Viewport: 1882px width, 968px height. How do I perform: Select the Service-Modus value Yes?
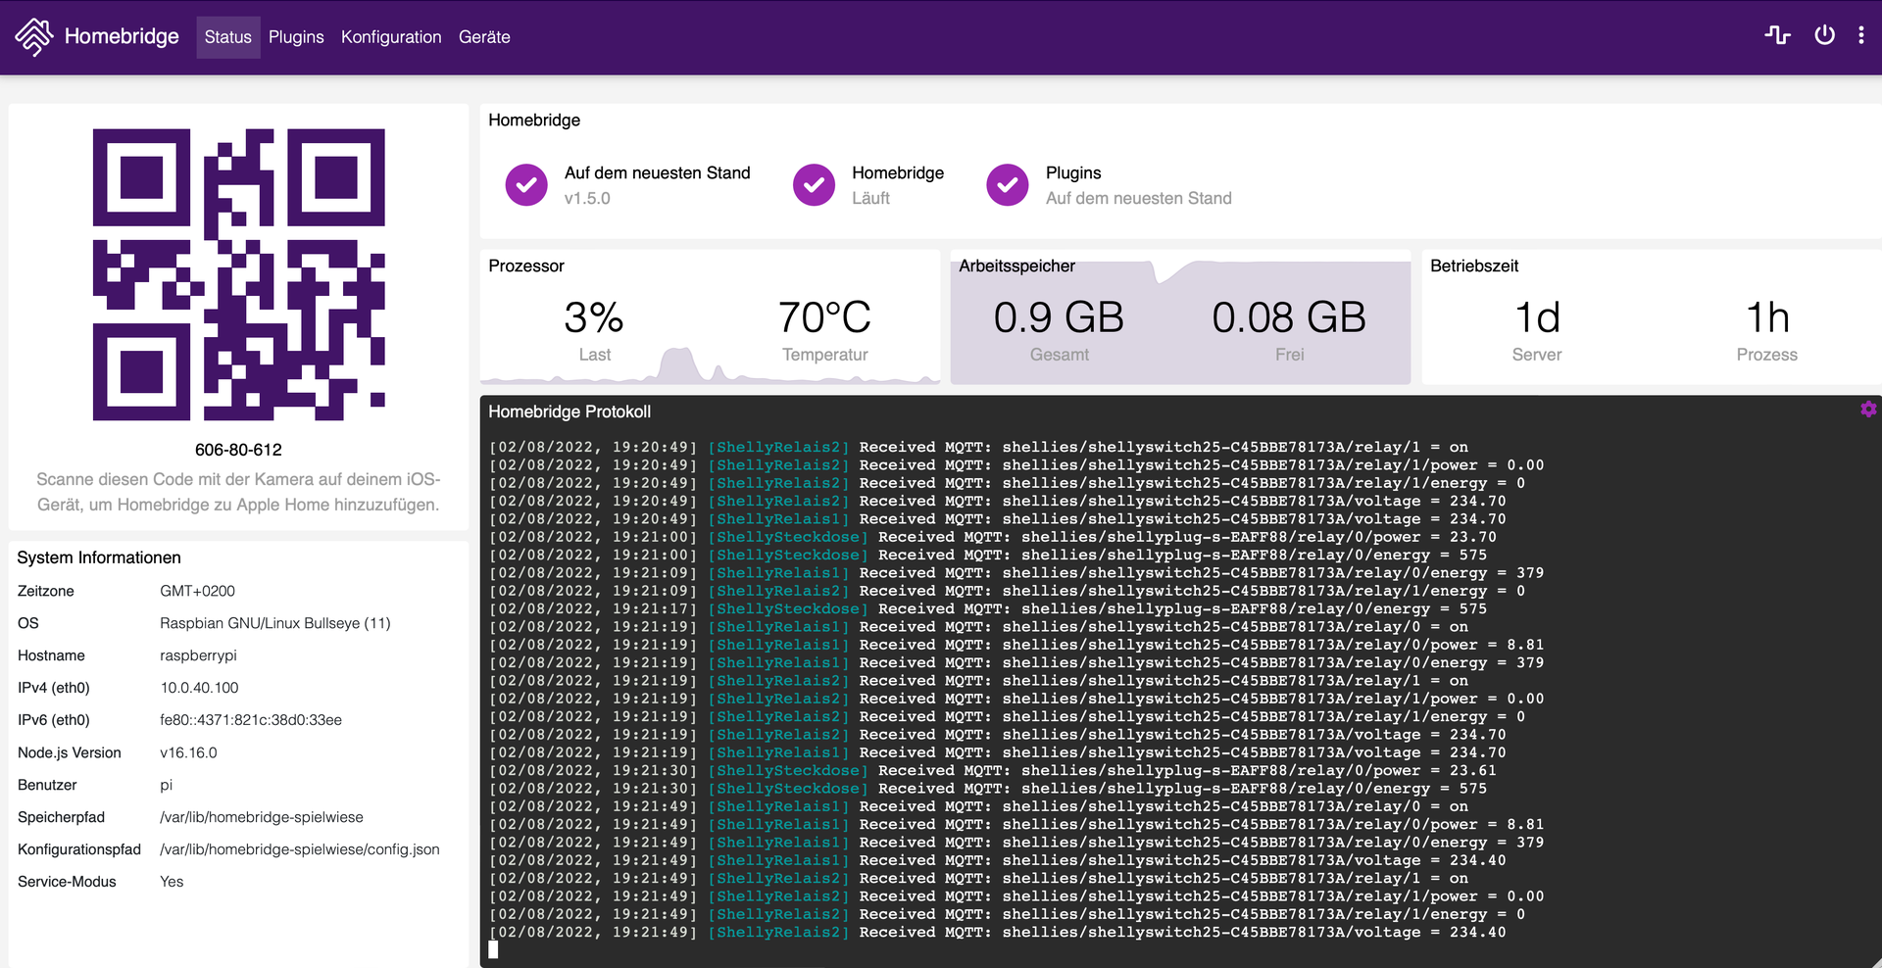172,882
